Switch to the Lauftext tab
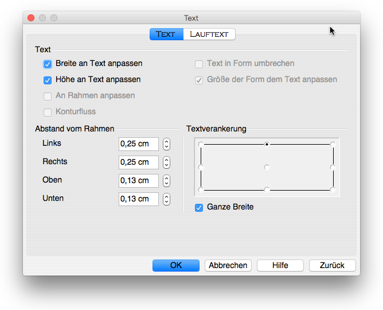The image size is (383, 310). coord(209,34)
